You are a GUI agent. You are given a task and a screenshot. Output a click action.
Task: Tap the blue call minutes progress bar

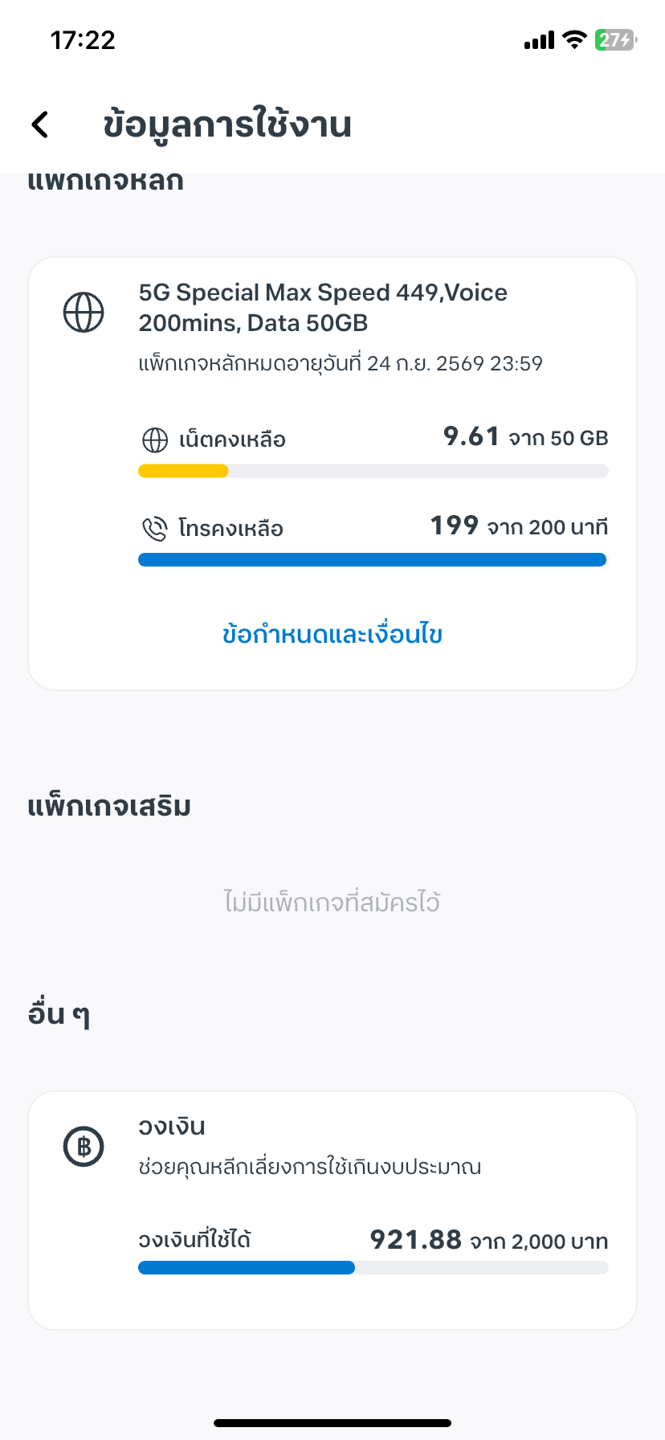[x=372, y=560]
